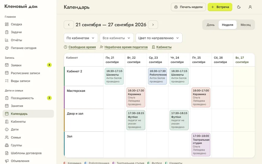
Task: Open Friday Театральная студия event
Action: click(x=201, y=145)
